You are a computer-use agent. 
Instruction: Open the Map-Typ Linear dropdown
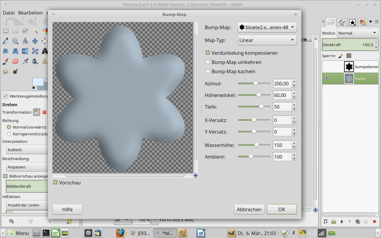(267, 40)
